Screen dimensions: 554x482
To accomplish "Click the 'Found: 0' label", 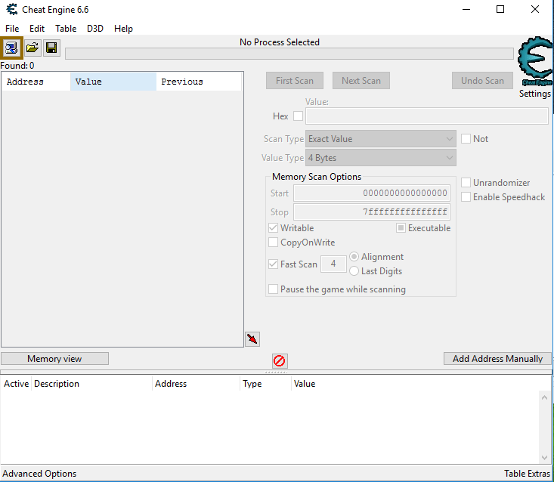I will coord(17,66).
